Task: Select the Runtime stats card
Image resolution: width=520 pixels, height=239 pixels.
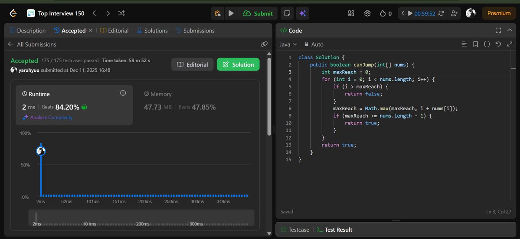Action: click(74, 105)
